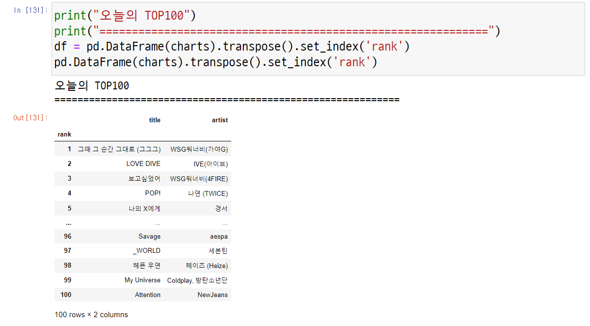The image size is (590, 326).
Task: Click the printed output text 오늘의 TOP100
Action: click(92, 86)
